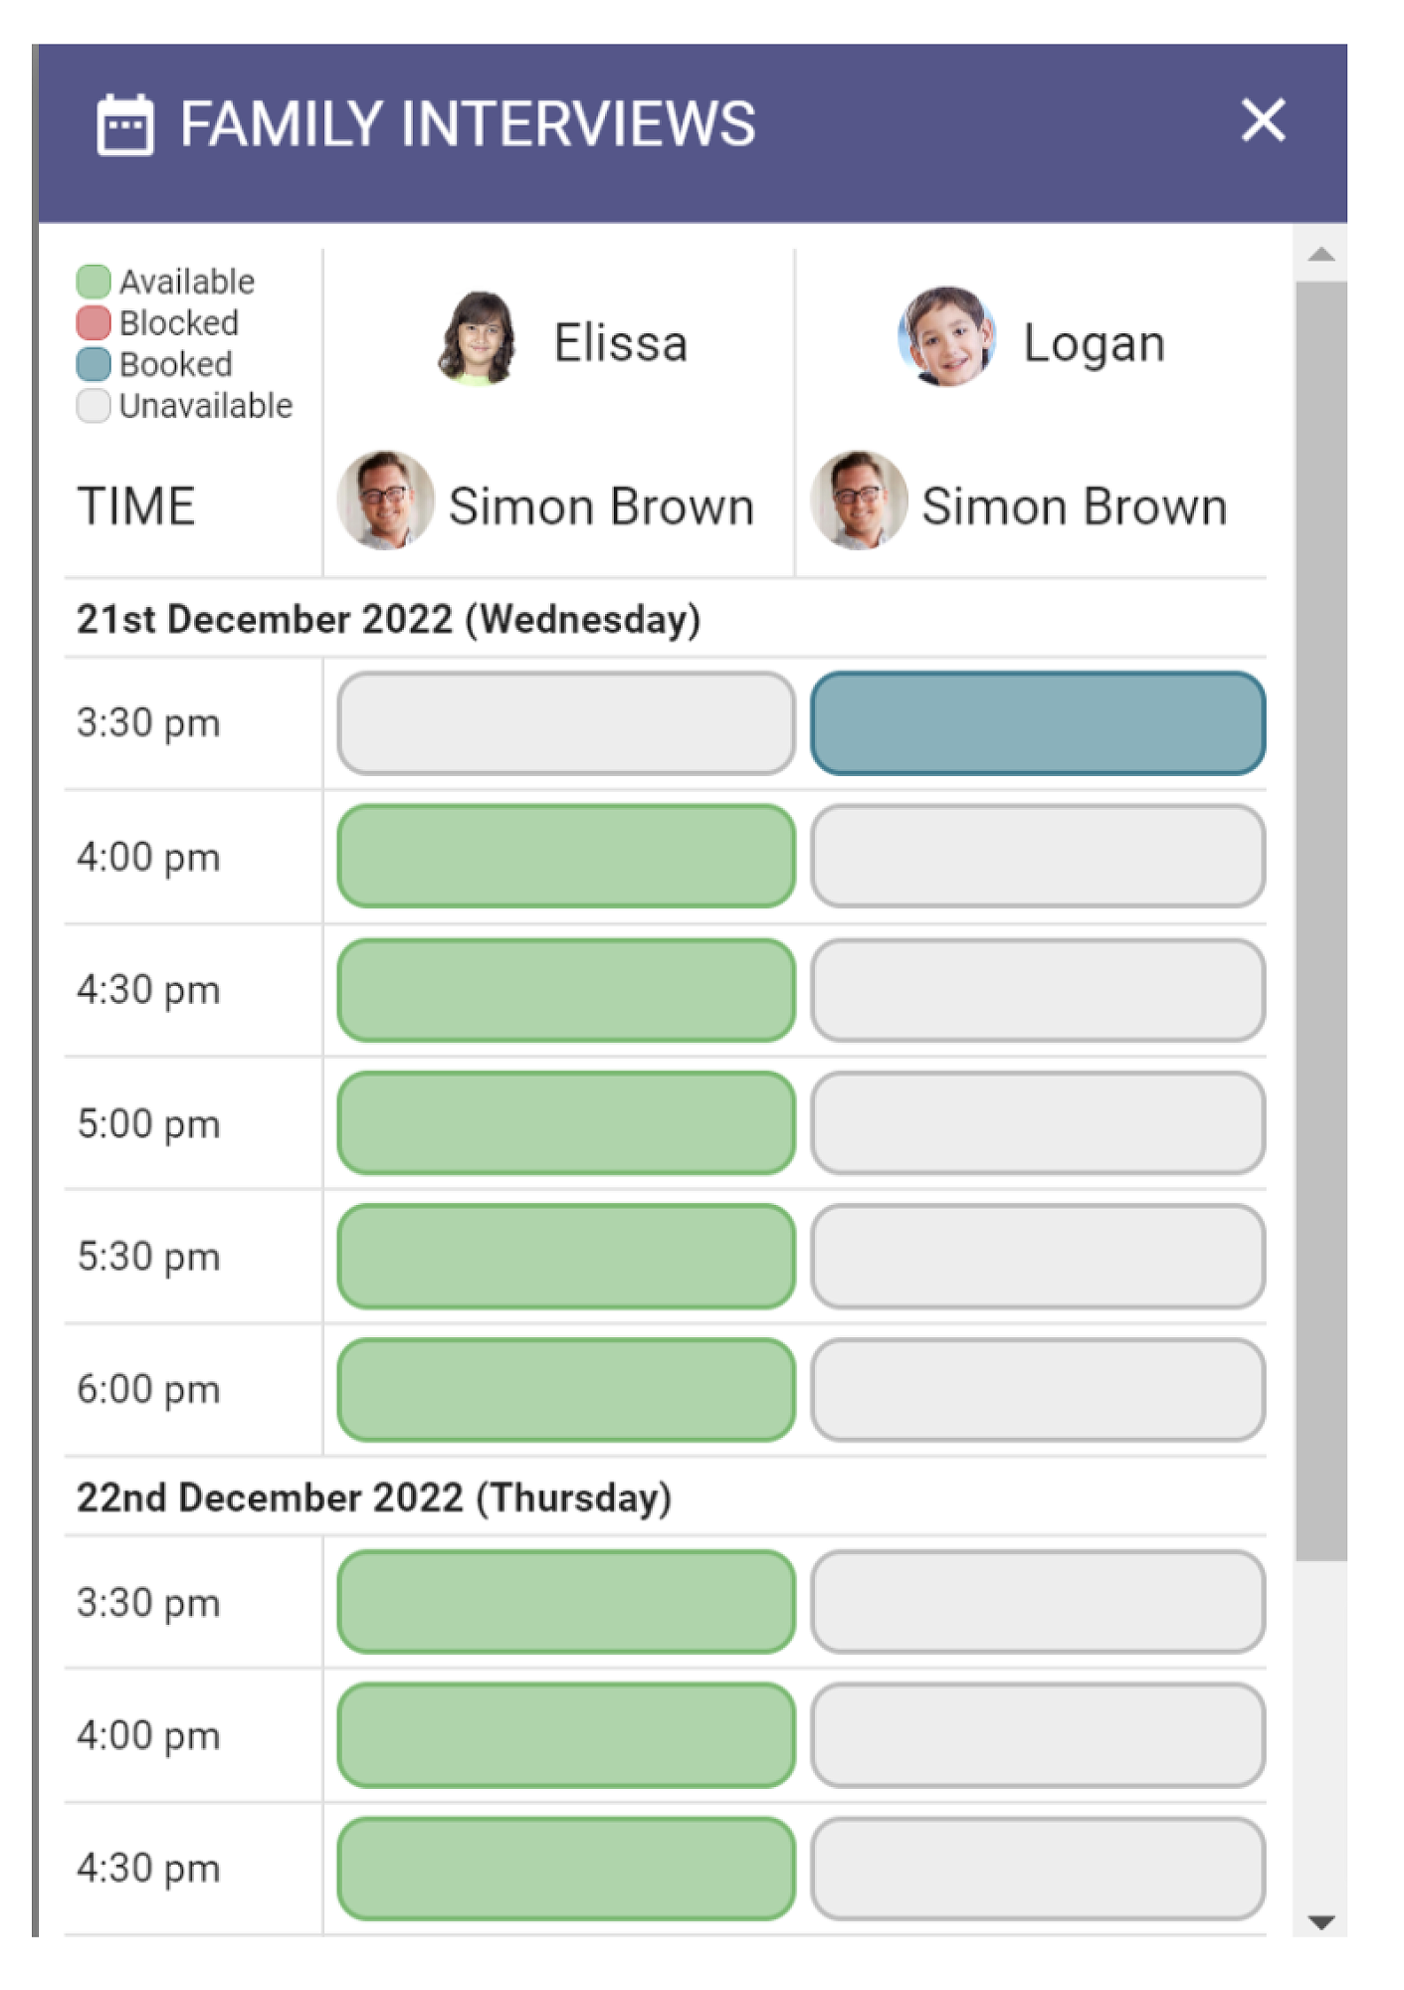Image resolution: width=1404 pixels, height=1990 pixels.
Task: Pick Elissa's 6:00 pm slot on 21st December
Action: pos(566,1390)
